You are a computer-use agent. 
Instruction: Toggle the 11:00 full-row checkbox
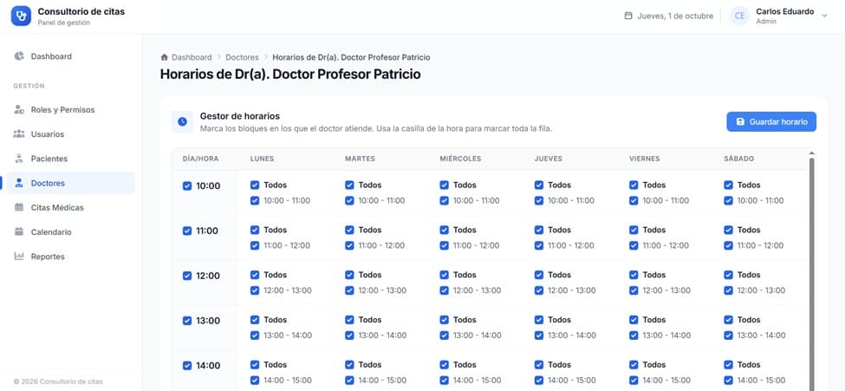click(x=187, y=231)
